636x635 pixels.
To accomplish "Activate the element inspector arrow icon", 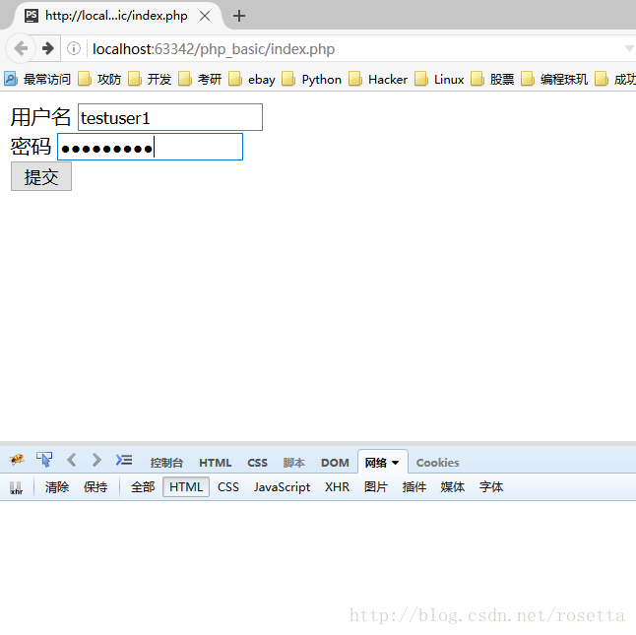I will pyautogui.click(x=44, y=460).
